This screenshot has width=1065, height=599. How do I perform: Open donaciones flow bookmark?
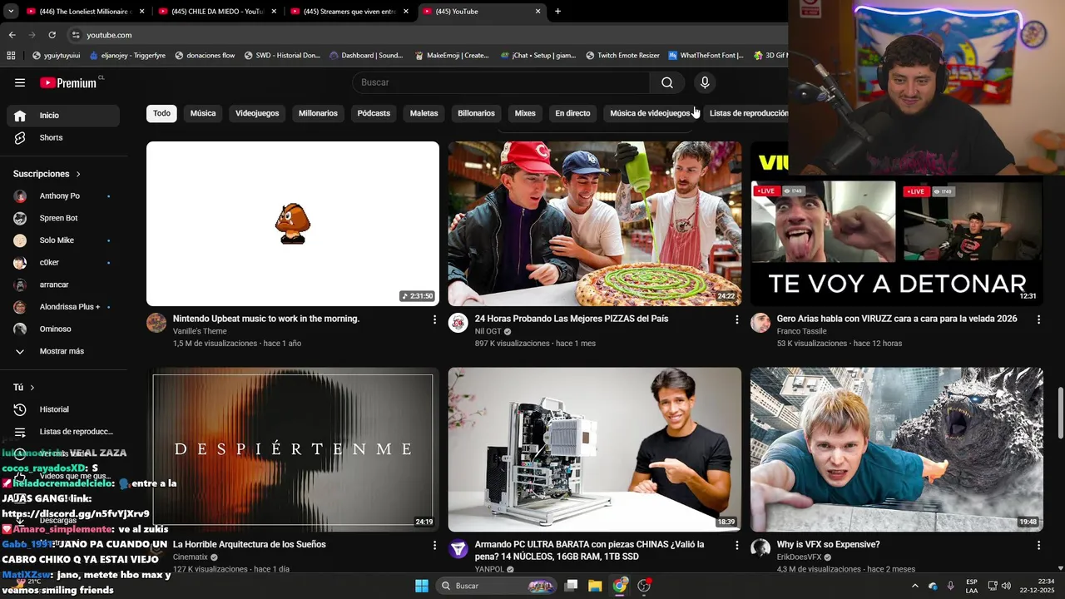(x=205, y=56)
